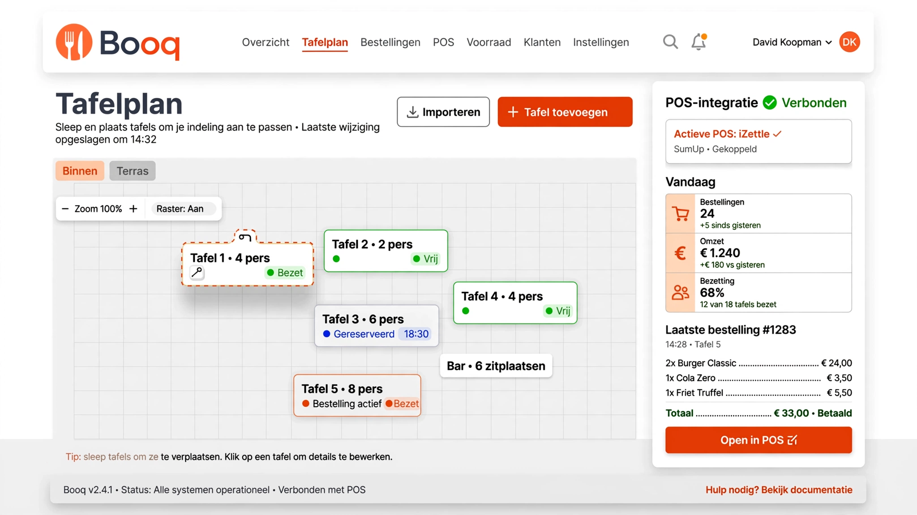Click the Bestellingen shopping cart icon
The image size is (917, 515).
click(x=681, y=214)
